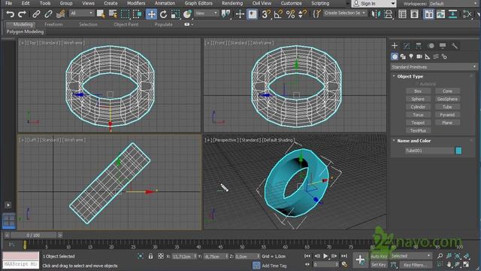Select the Cameras category icon
Image resolution: width=481 pixels, height=271 pixels.
click(419, 56)
